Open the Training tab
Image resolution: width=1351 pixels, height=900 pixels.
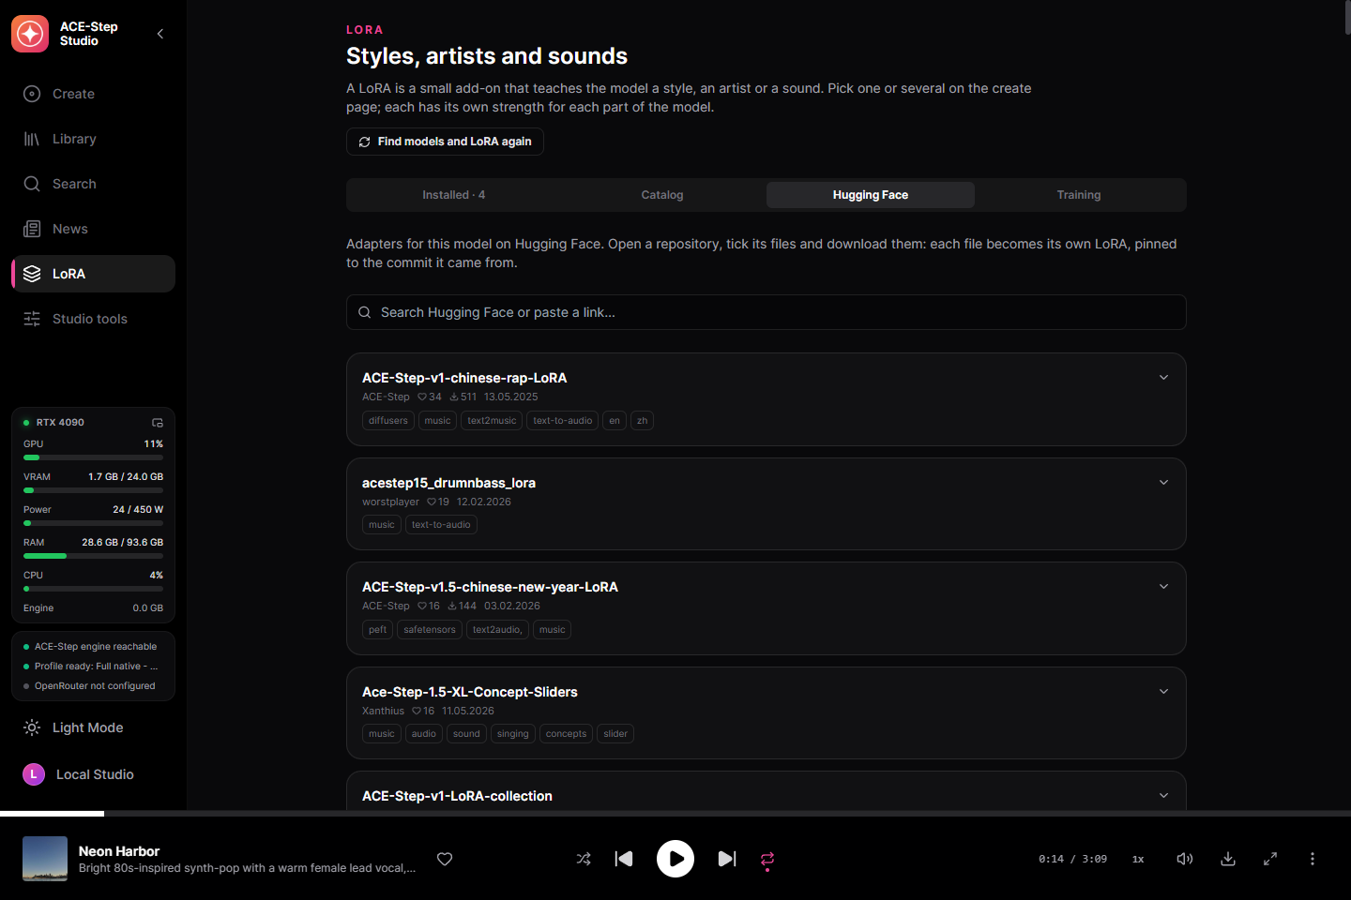pos(1079,195)
